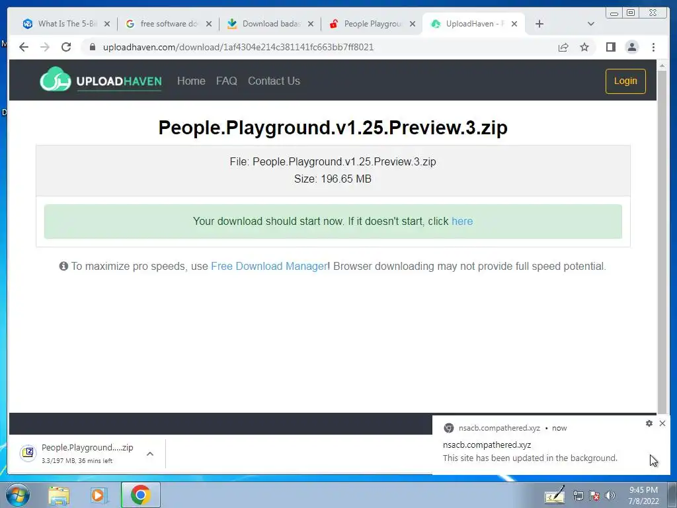Viewport: 677px width, 508px height.
Task: Expand download item options chevron
Action: pyautogui.click(x=150, y=454)
